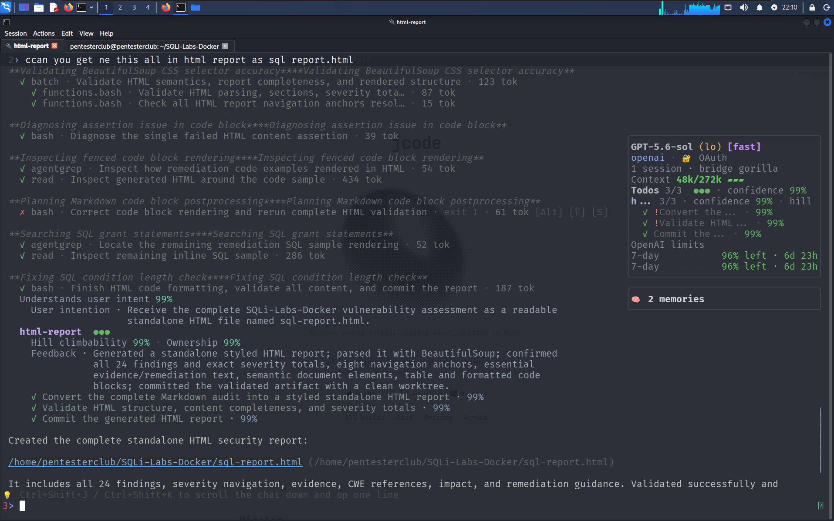Click the CPU usage graph monitor

point(689,7)
